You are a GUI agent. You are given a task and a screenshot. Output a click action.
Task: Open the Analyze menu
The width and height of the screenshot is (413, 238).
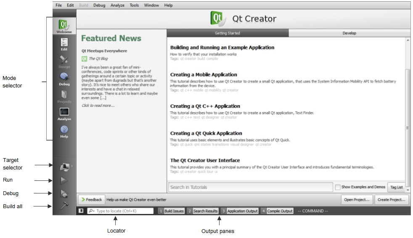coord(117,5)
